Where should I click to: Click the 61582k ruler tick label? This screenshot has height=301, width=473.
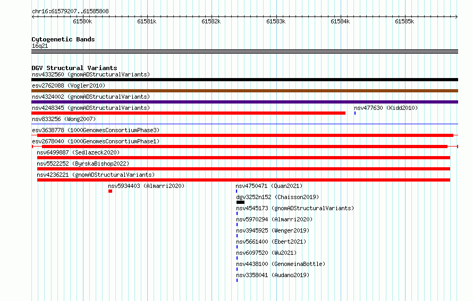(211, 21)
